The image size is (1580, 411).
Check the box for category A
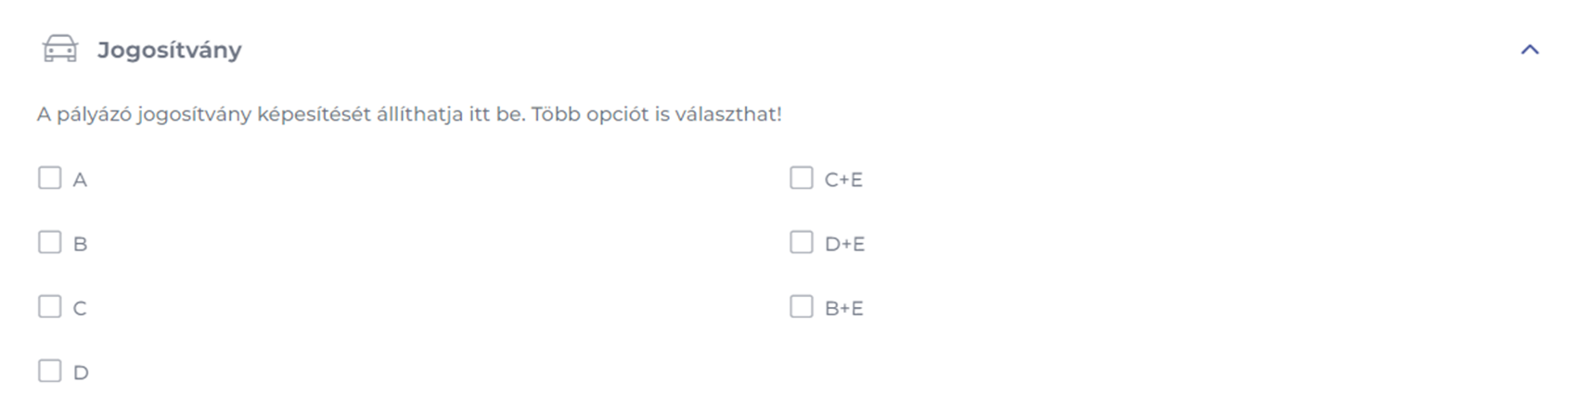click(49, 178)
